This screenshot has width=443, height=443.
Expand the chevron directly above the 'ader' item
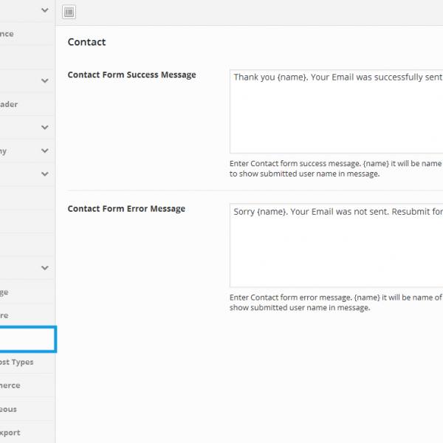[x=45, y=80]
